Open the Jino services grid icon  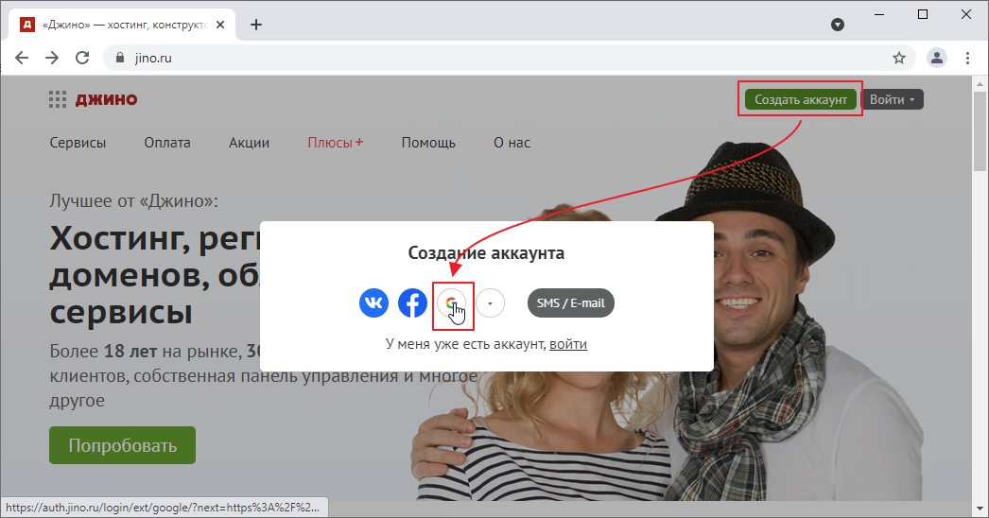pyautogui.click(x=58, y=99)
